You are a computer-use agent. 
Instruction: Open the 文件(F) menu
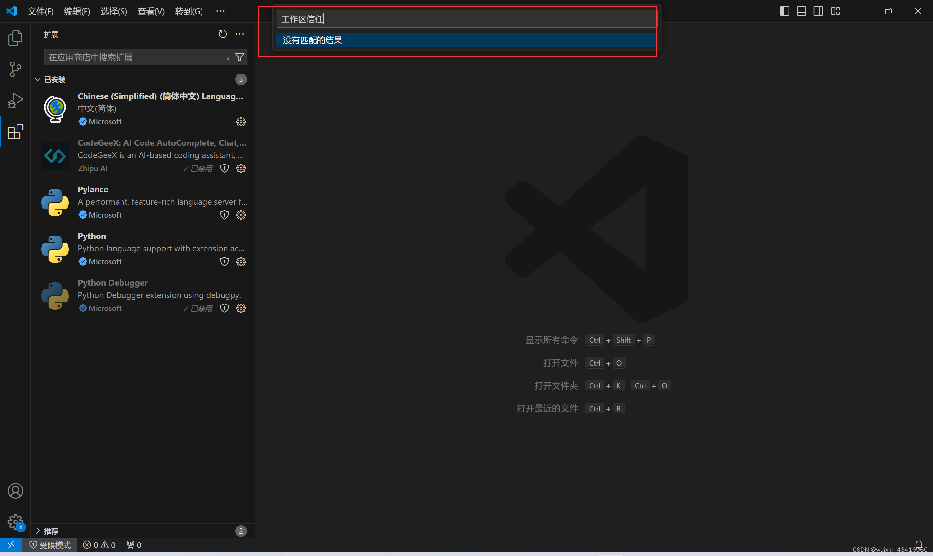(40, 11)
